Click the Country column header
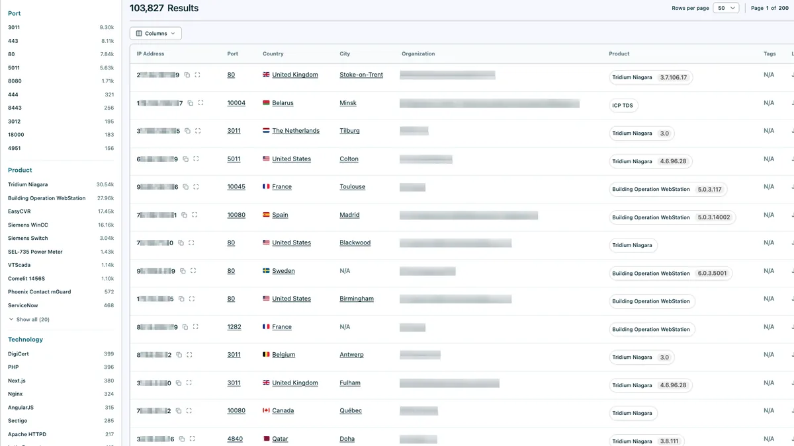The height and width of the screenshot is (446, 794). [x=273, y=54]
